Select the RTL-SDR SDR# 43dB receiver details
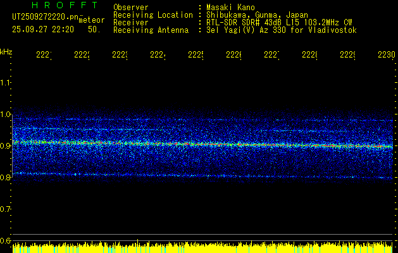Image resolution: width=398 pixels, height=253 pixels. (x=279, y=23)
